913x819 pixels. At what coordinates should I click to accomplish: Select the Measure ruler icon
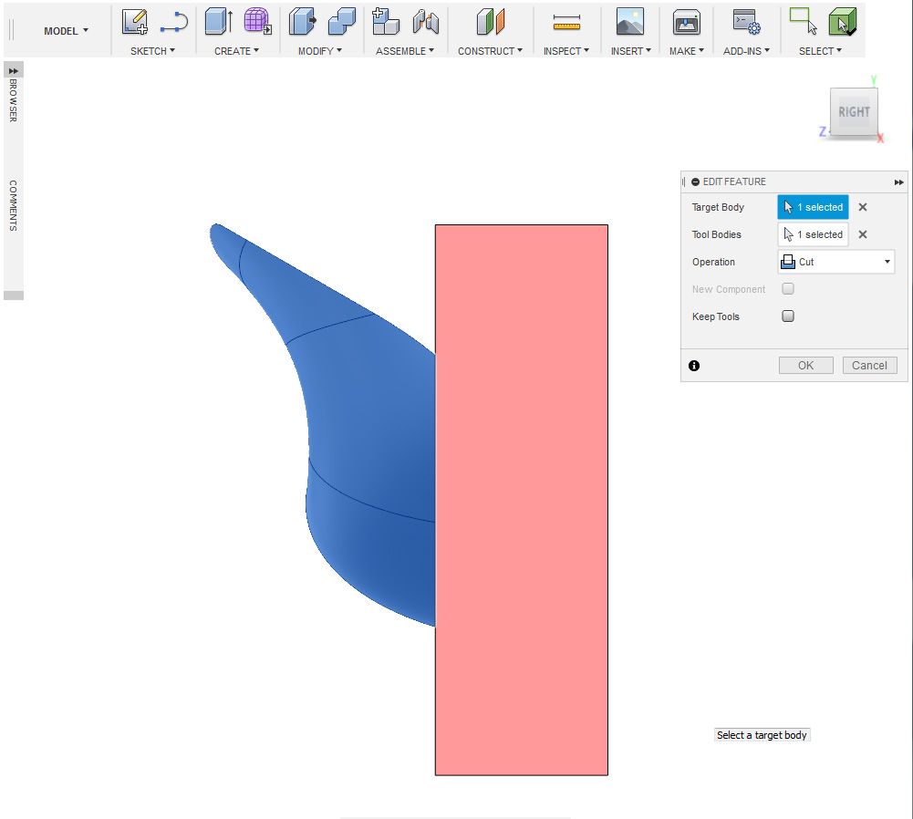click(x=566, y=23)
